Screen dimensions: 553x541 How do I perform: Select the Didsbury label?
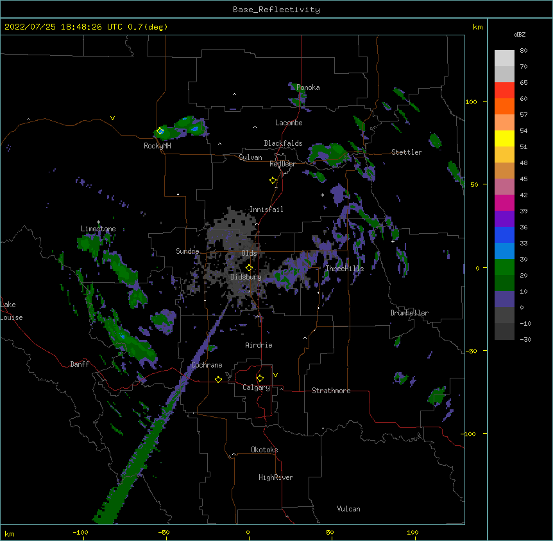tap(246, 277)
